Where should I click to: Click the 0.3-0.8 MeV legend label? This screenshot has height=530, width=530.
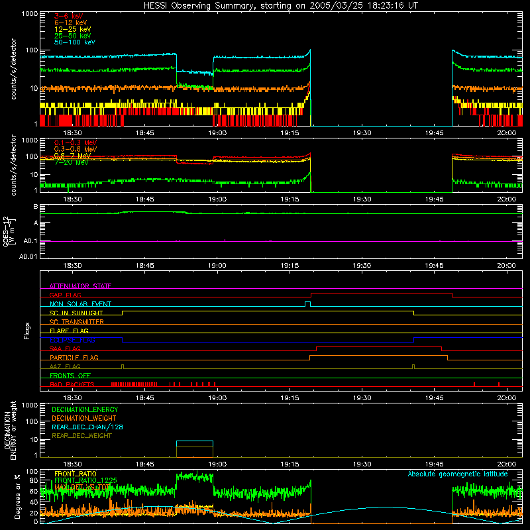(x=76, y=149)
